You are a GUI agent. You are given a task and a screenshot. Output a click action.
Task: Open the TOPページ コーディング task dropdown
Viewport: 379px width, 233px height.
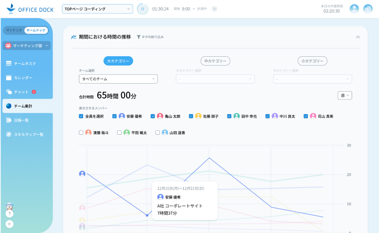97,9
